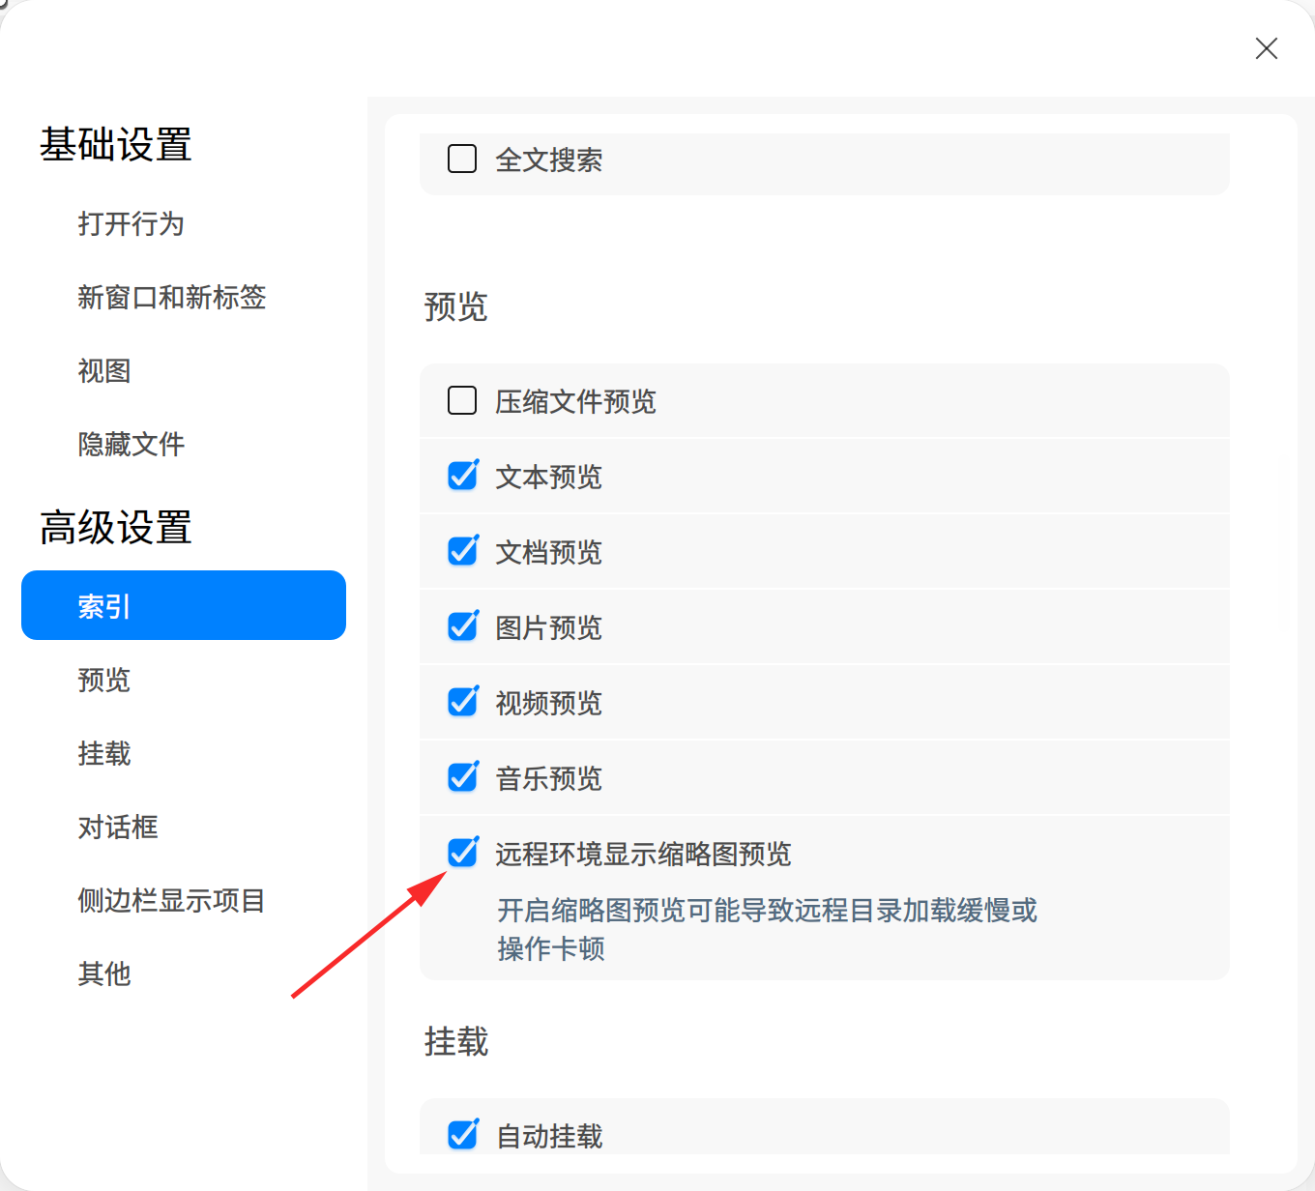Uncheck the 文档预览 option

click(462, 551)
